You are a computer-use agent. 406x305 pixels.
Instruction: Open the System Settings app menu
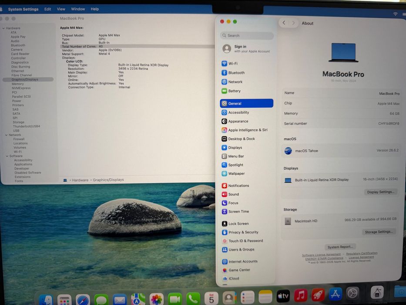coord(23,9)
